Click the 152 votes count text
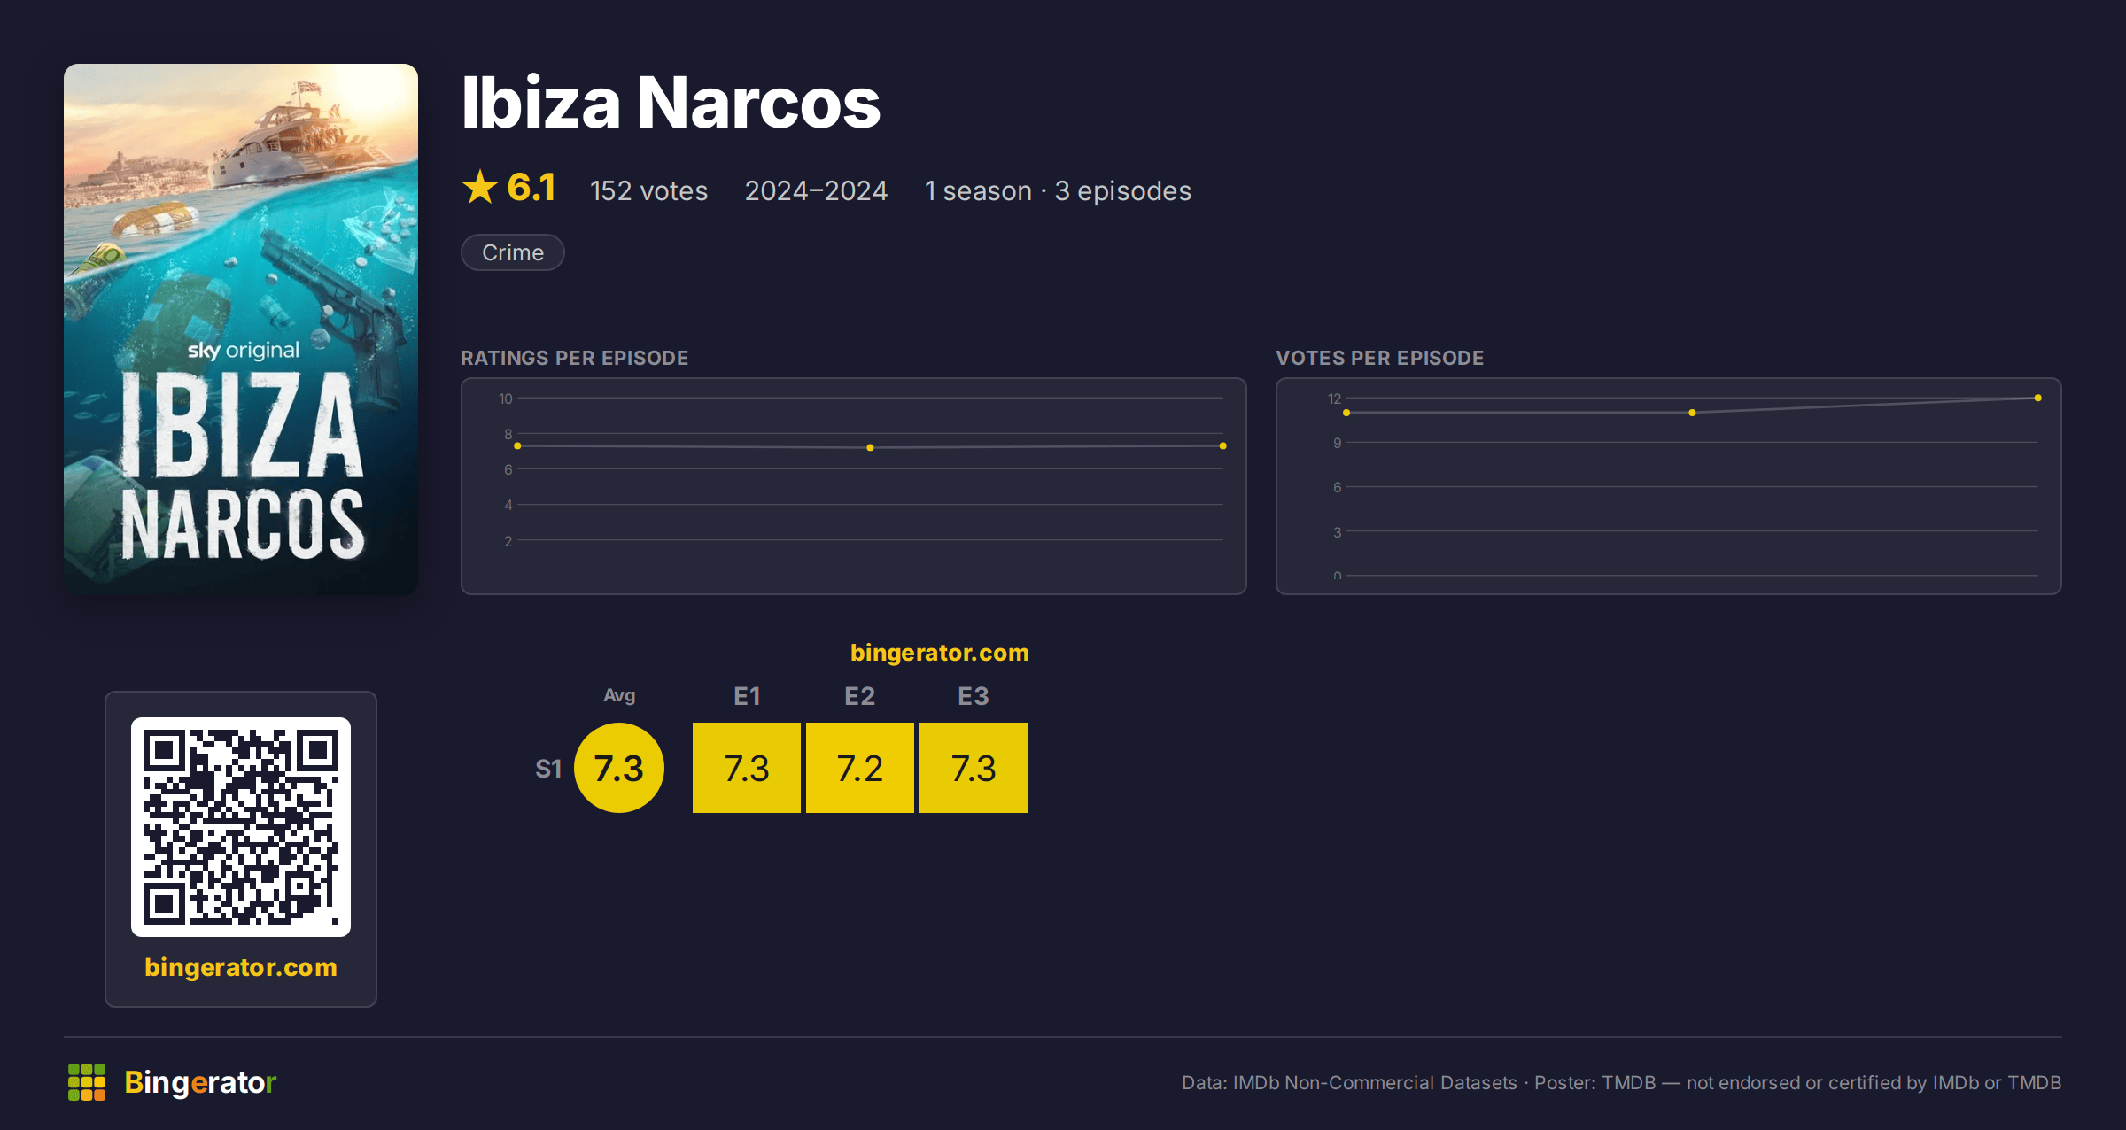The width and height of the screenshot is (2126, 1130). click(x=649, y=190)
